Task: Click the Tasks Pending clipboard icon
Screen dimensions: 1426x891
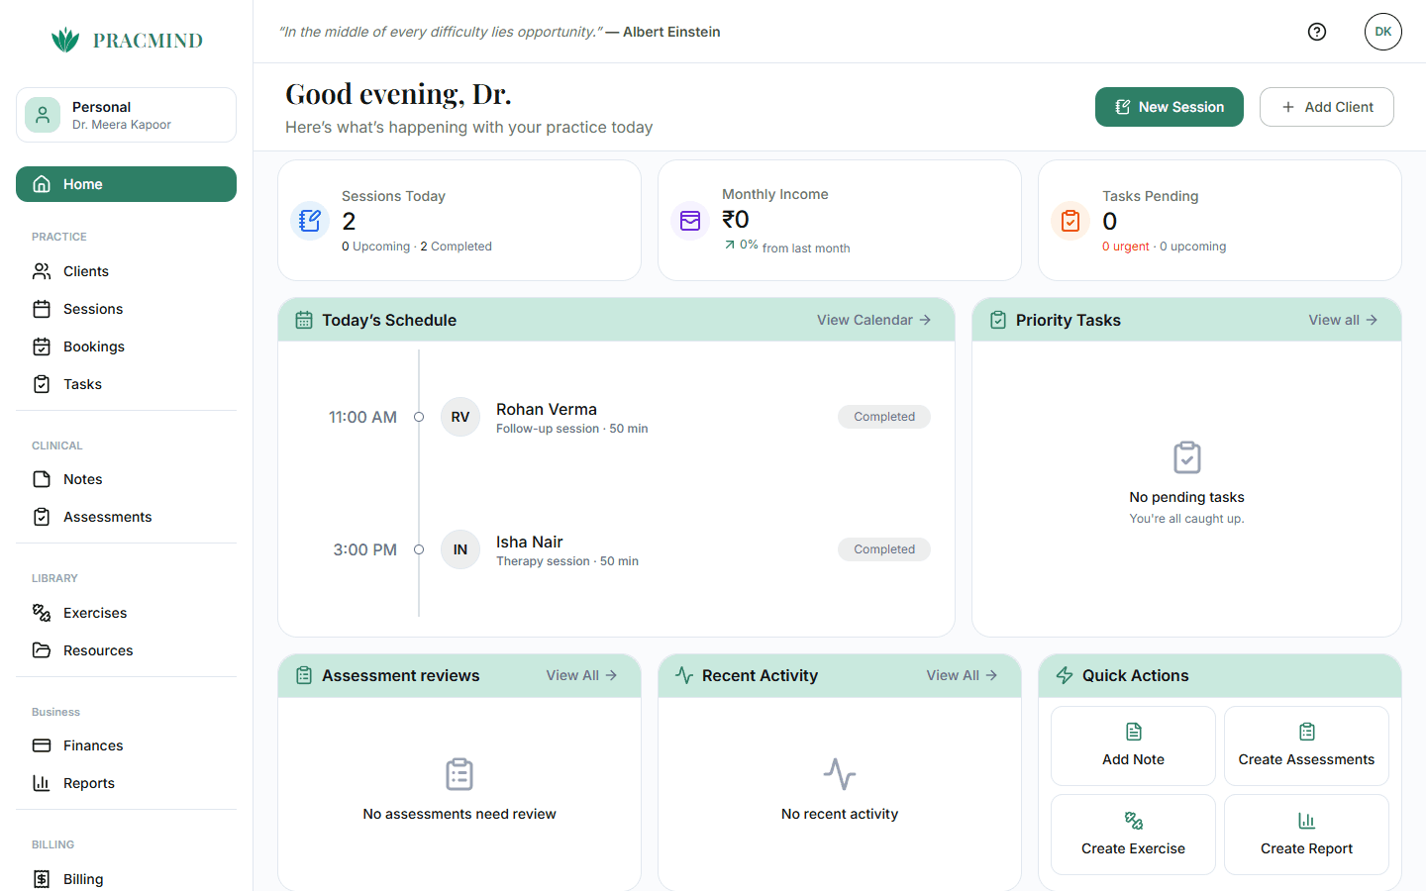Action: click(1070, 221)
